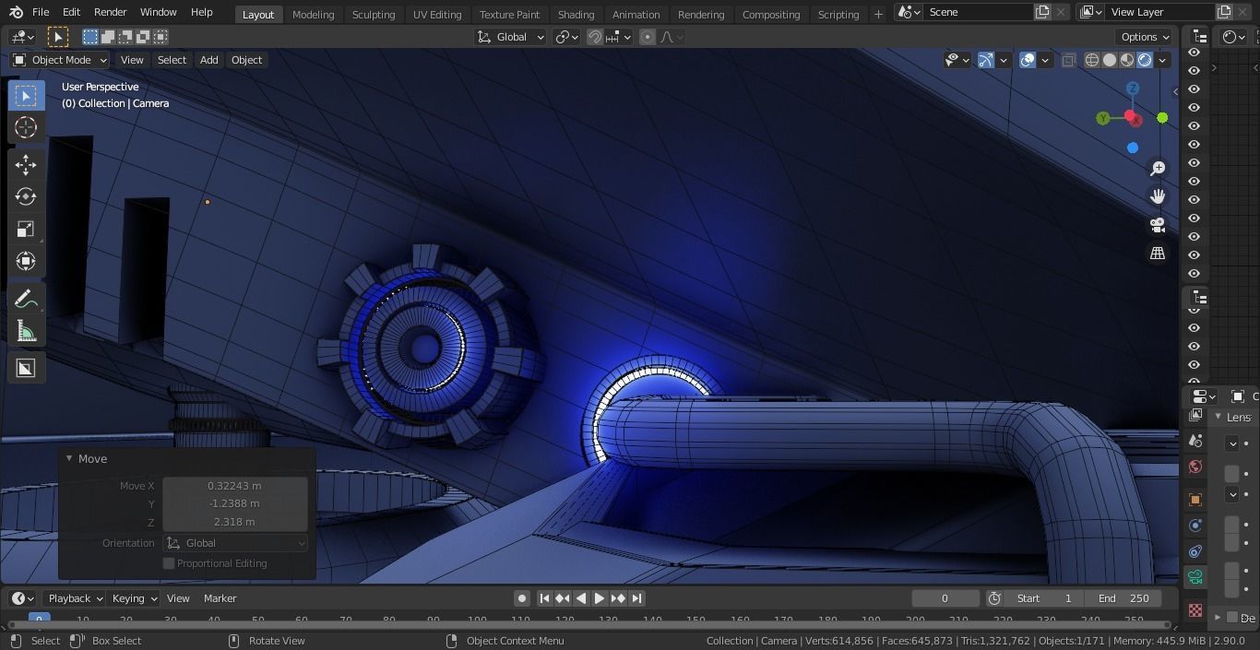Screen dimensions: 1260x650
Task: Open the Keying dropdown in timeline
Action: click(x=135, y=598)
